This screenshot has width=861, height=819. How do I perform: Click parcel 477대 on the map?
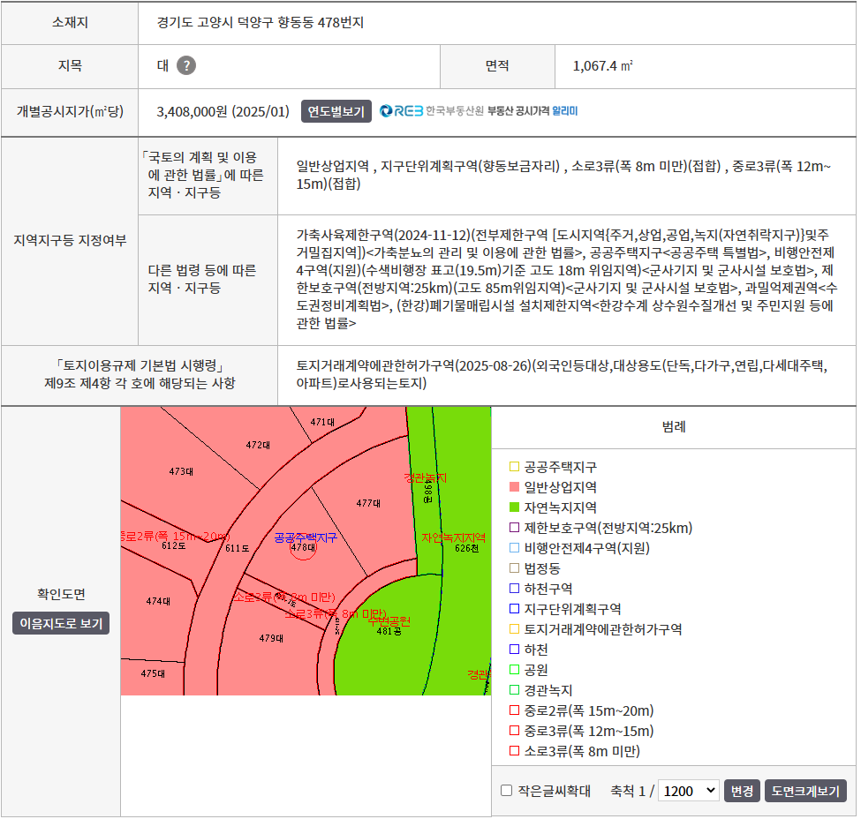tap(368, 503)
